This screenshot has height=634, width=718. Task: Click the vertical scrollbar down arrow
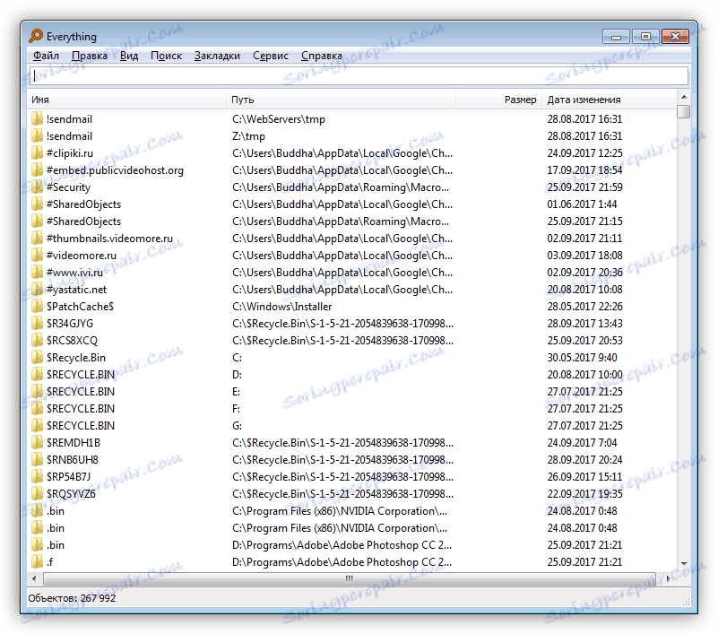click(x=684, y=564)
